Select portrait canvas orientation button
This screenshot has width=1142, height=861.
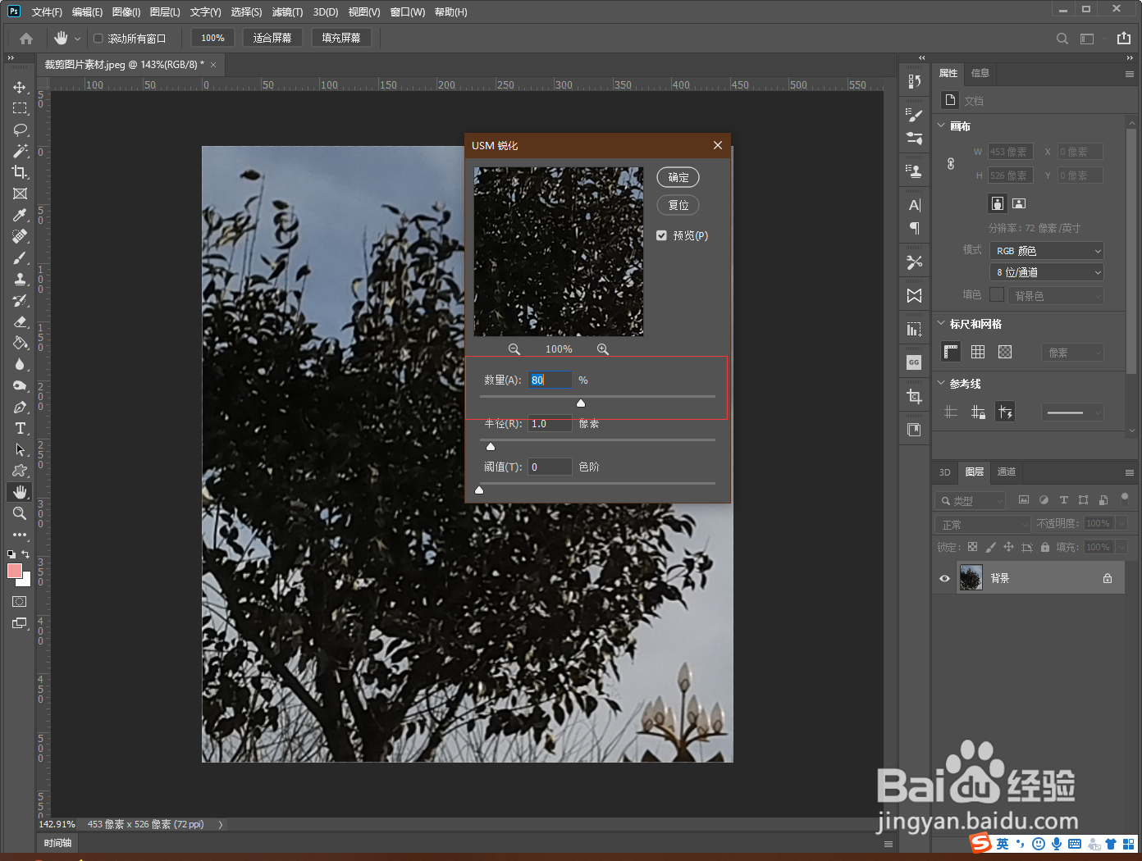tap(998, 203)
